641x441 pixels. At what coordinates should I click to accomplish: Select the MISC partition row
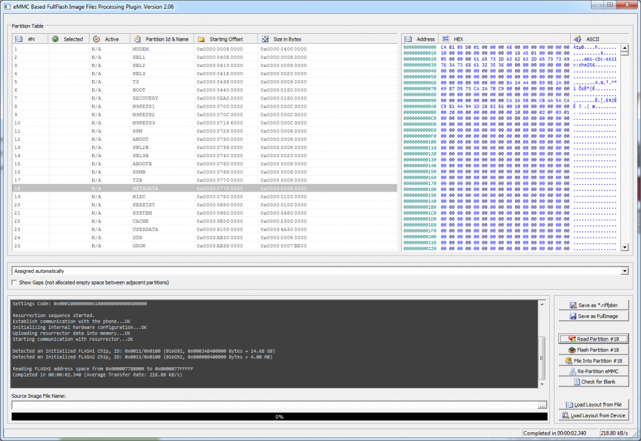(205, 196)
